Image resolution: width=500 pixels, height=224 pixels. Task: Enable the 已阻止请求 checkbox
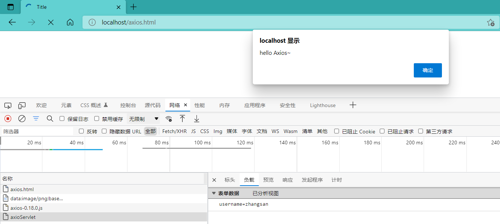(382, 131)
